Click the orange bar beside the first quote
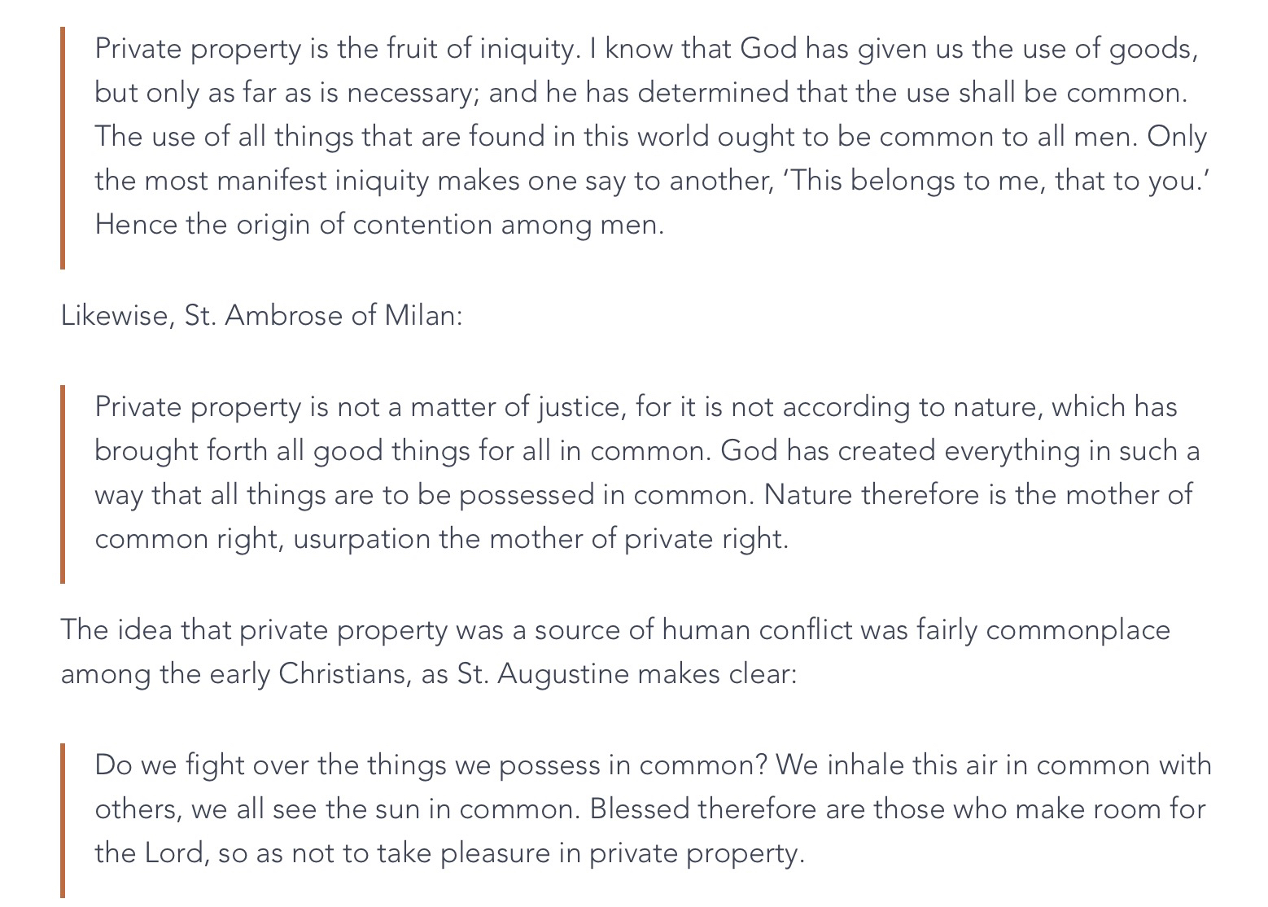The image size is (1268, 907). 63,148
